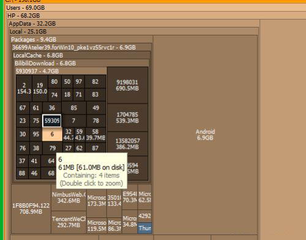Select the LocalCache - 6.8GB header

click(x=81, y=55)
